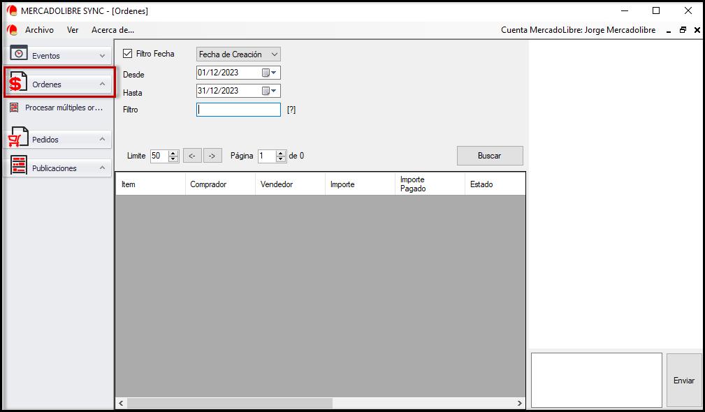Go to previous page with <- button
The height and width of the screenshot is (412, 705).
[x=192, y=156]
